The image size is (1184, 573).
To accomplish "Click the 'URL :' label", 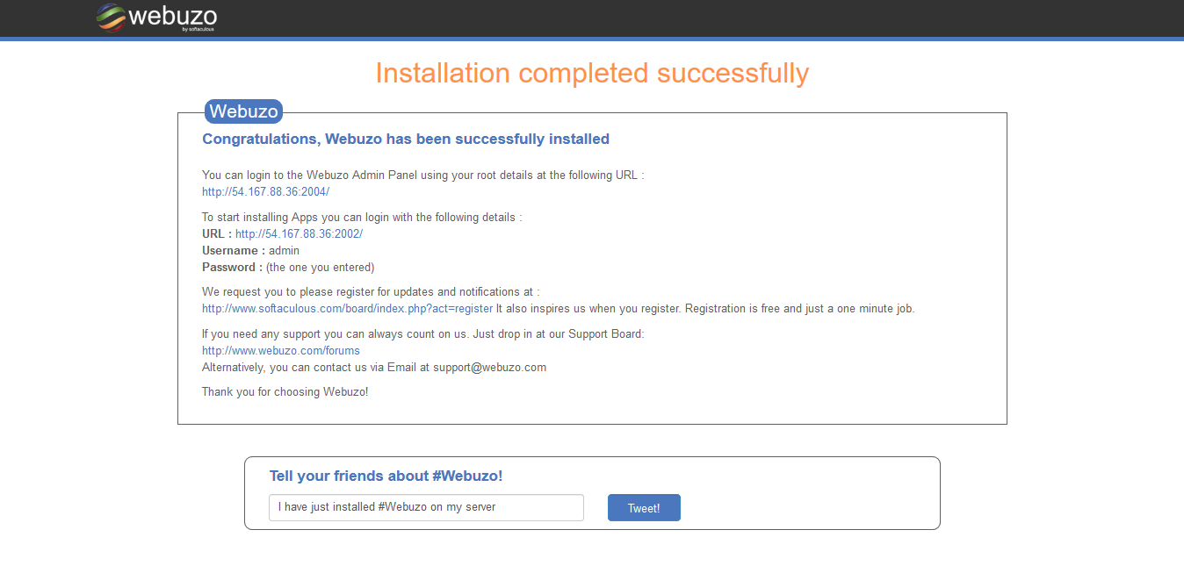I will 217,233.
